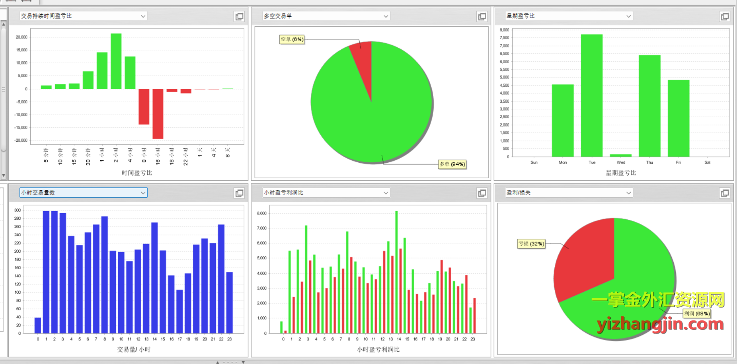Maximize the 多空交易单 pie chart panel
This screenshot has width=737, height=364.
(x=482, y=16)
